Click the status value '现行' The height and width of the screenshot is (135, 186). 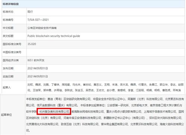(x=30, y=12)
